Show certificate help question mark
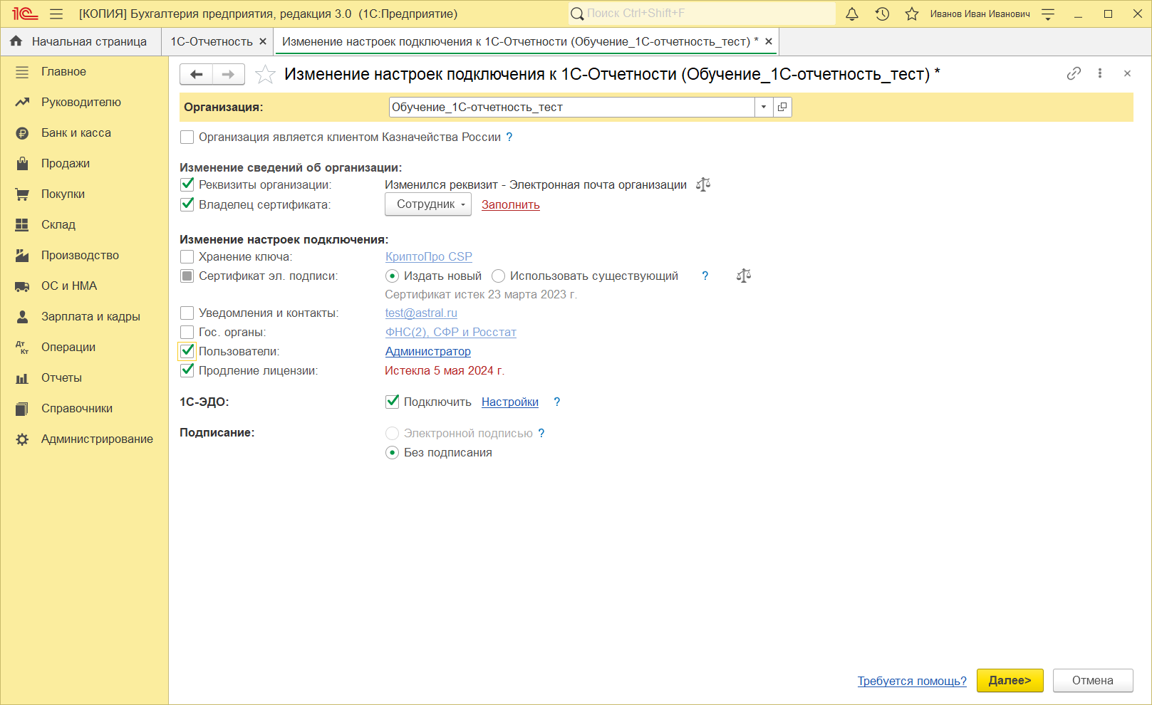 tap(705, 276)
